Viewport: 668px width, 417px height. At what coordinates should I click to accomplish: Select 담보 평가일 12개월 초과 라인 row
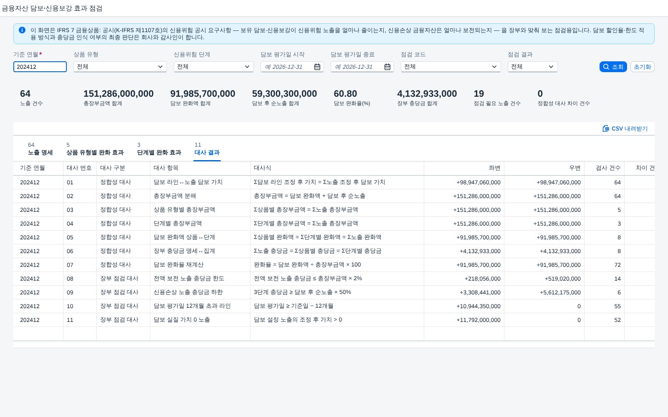tap(334, 306)
